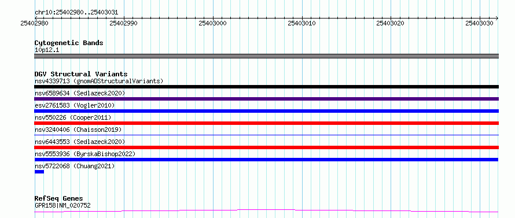Open the GPR158|NM_020752 gene label
This screenshot has width=515, height=218.
62,206
